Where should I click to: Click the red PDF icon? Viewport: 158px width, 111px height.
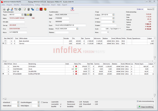tap(41, 9)
